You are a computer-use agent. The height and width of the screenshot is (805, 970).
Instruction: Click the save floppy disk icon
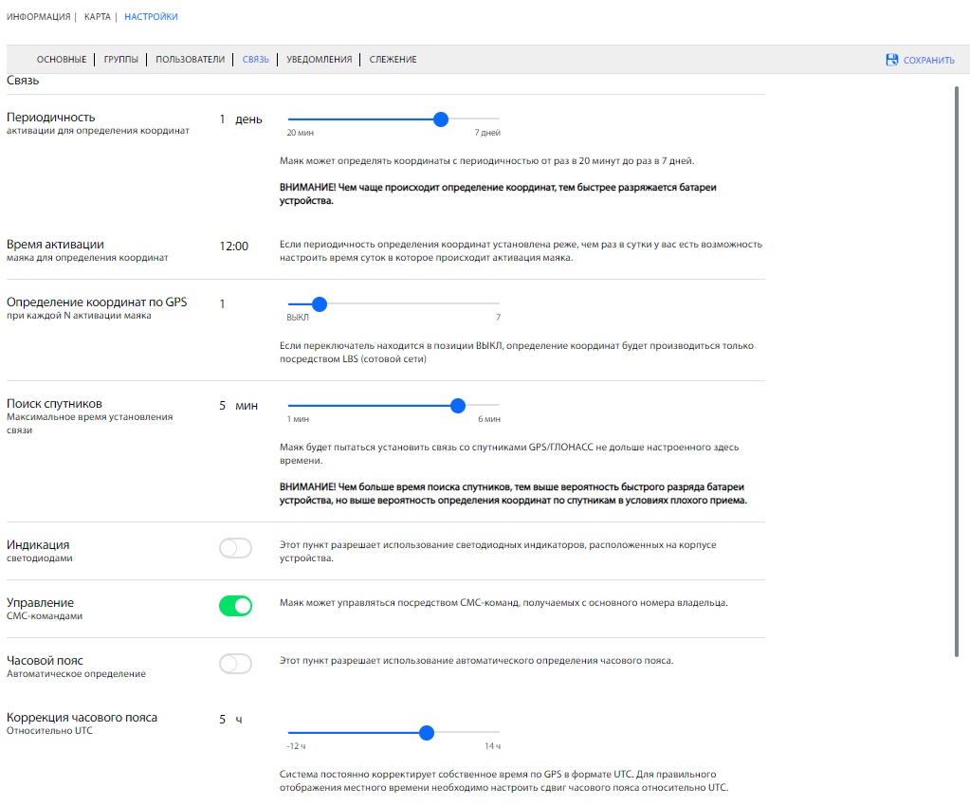(891, 60)
